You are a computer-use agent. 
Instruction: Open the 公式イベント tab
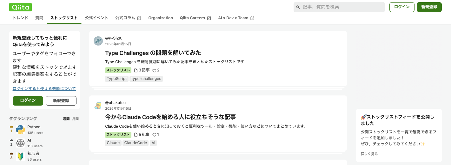tap(96, 18)
